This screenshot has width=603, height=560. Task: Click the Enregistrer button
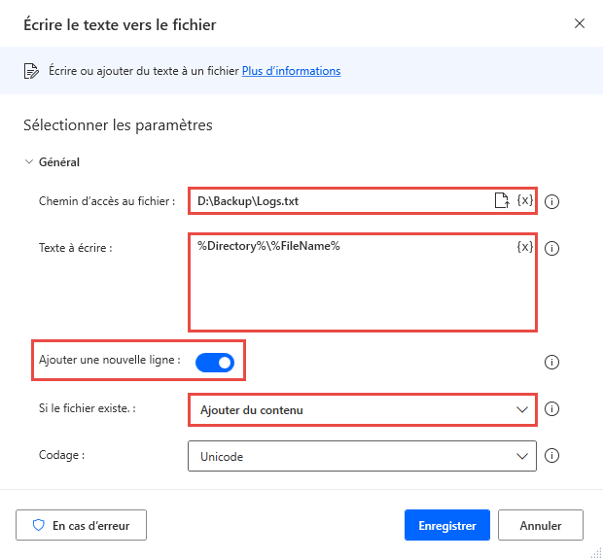click(x=446, y=526)
